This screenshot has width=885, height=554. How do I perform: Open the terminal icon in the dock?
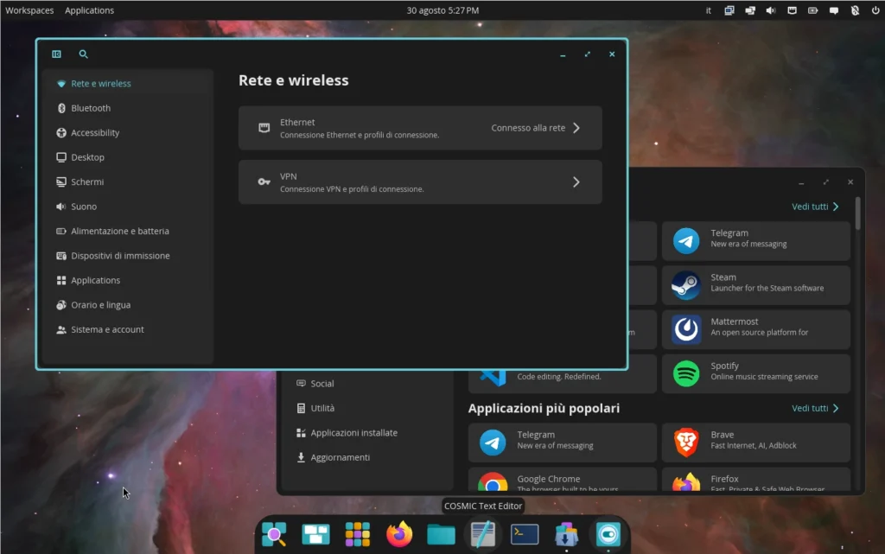pyautogui.click(x=525, y=534)
